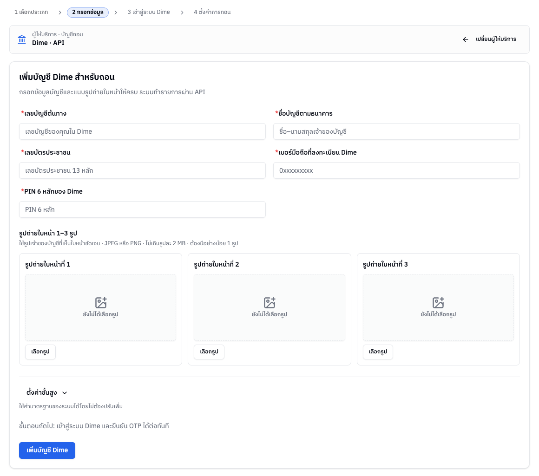539x476 pixels.
Task: Click chevron icon after step 1 เลือกประเภท
Action: click(60, 13)
